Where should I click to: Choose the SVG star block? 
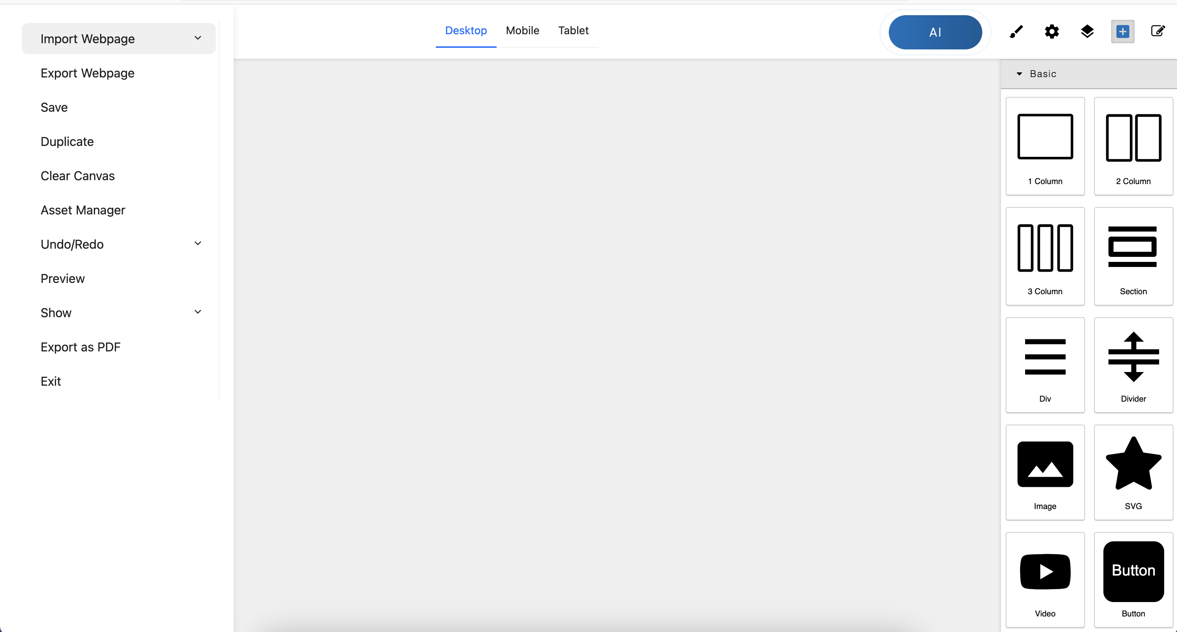(1133, 472)
